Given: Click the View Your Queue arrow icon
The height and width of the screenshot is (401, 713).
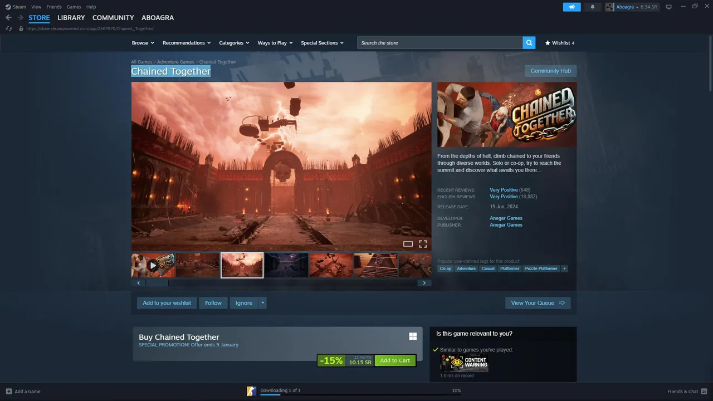Looking at the screenshot, I should (561, 303).
